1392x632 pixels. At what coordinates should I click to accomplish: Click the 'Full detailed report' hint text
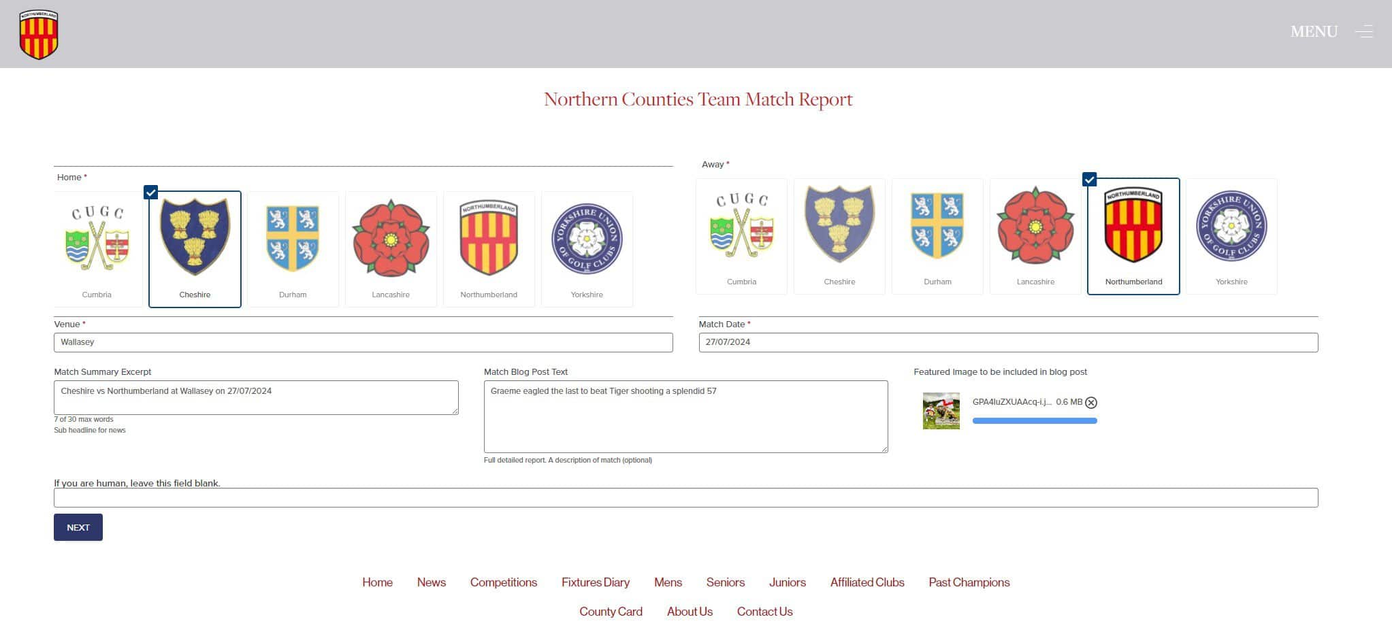568,460
